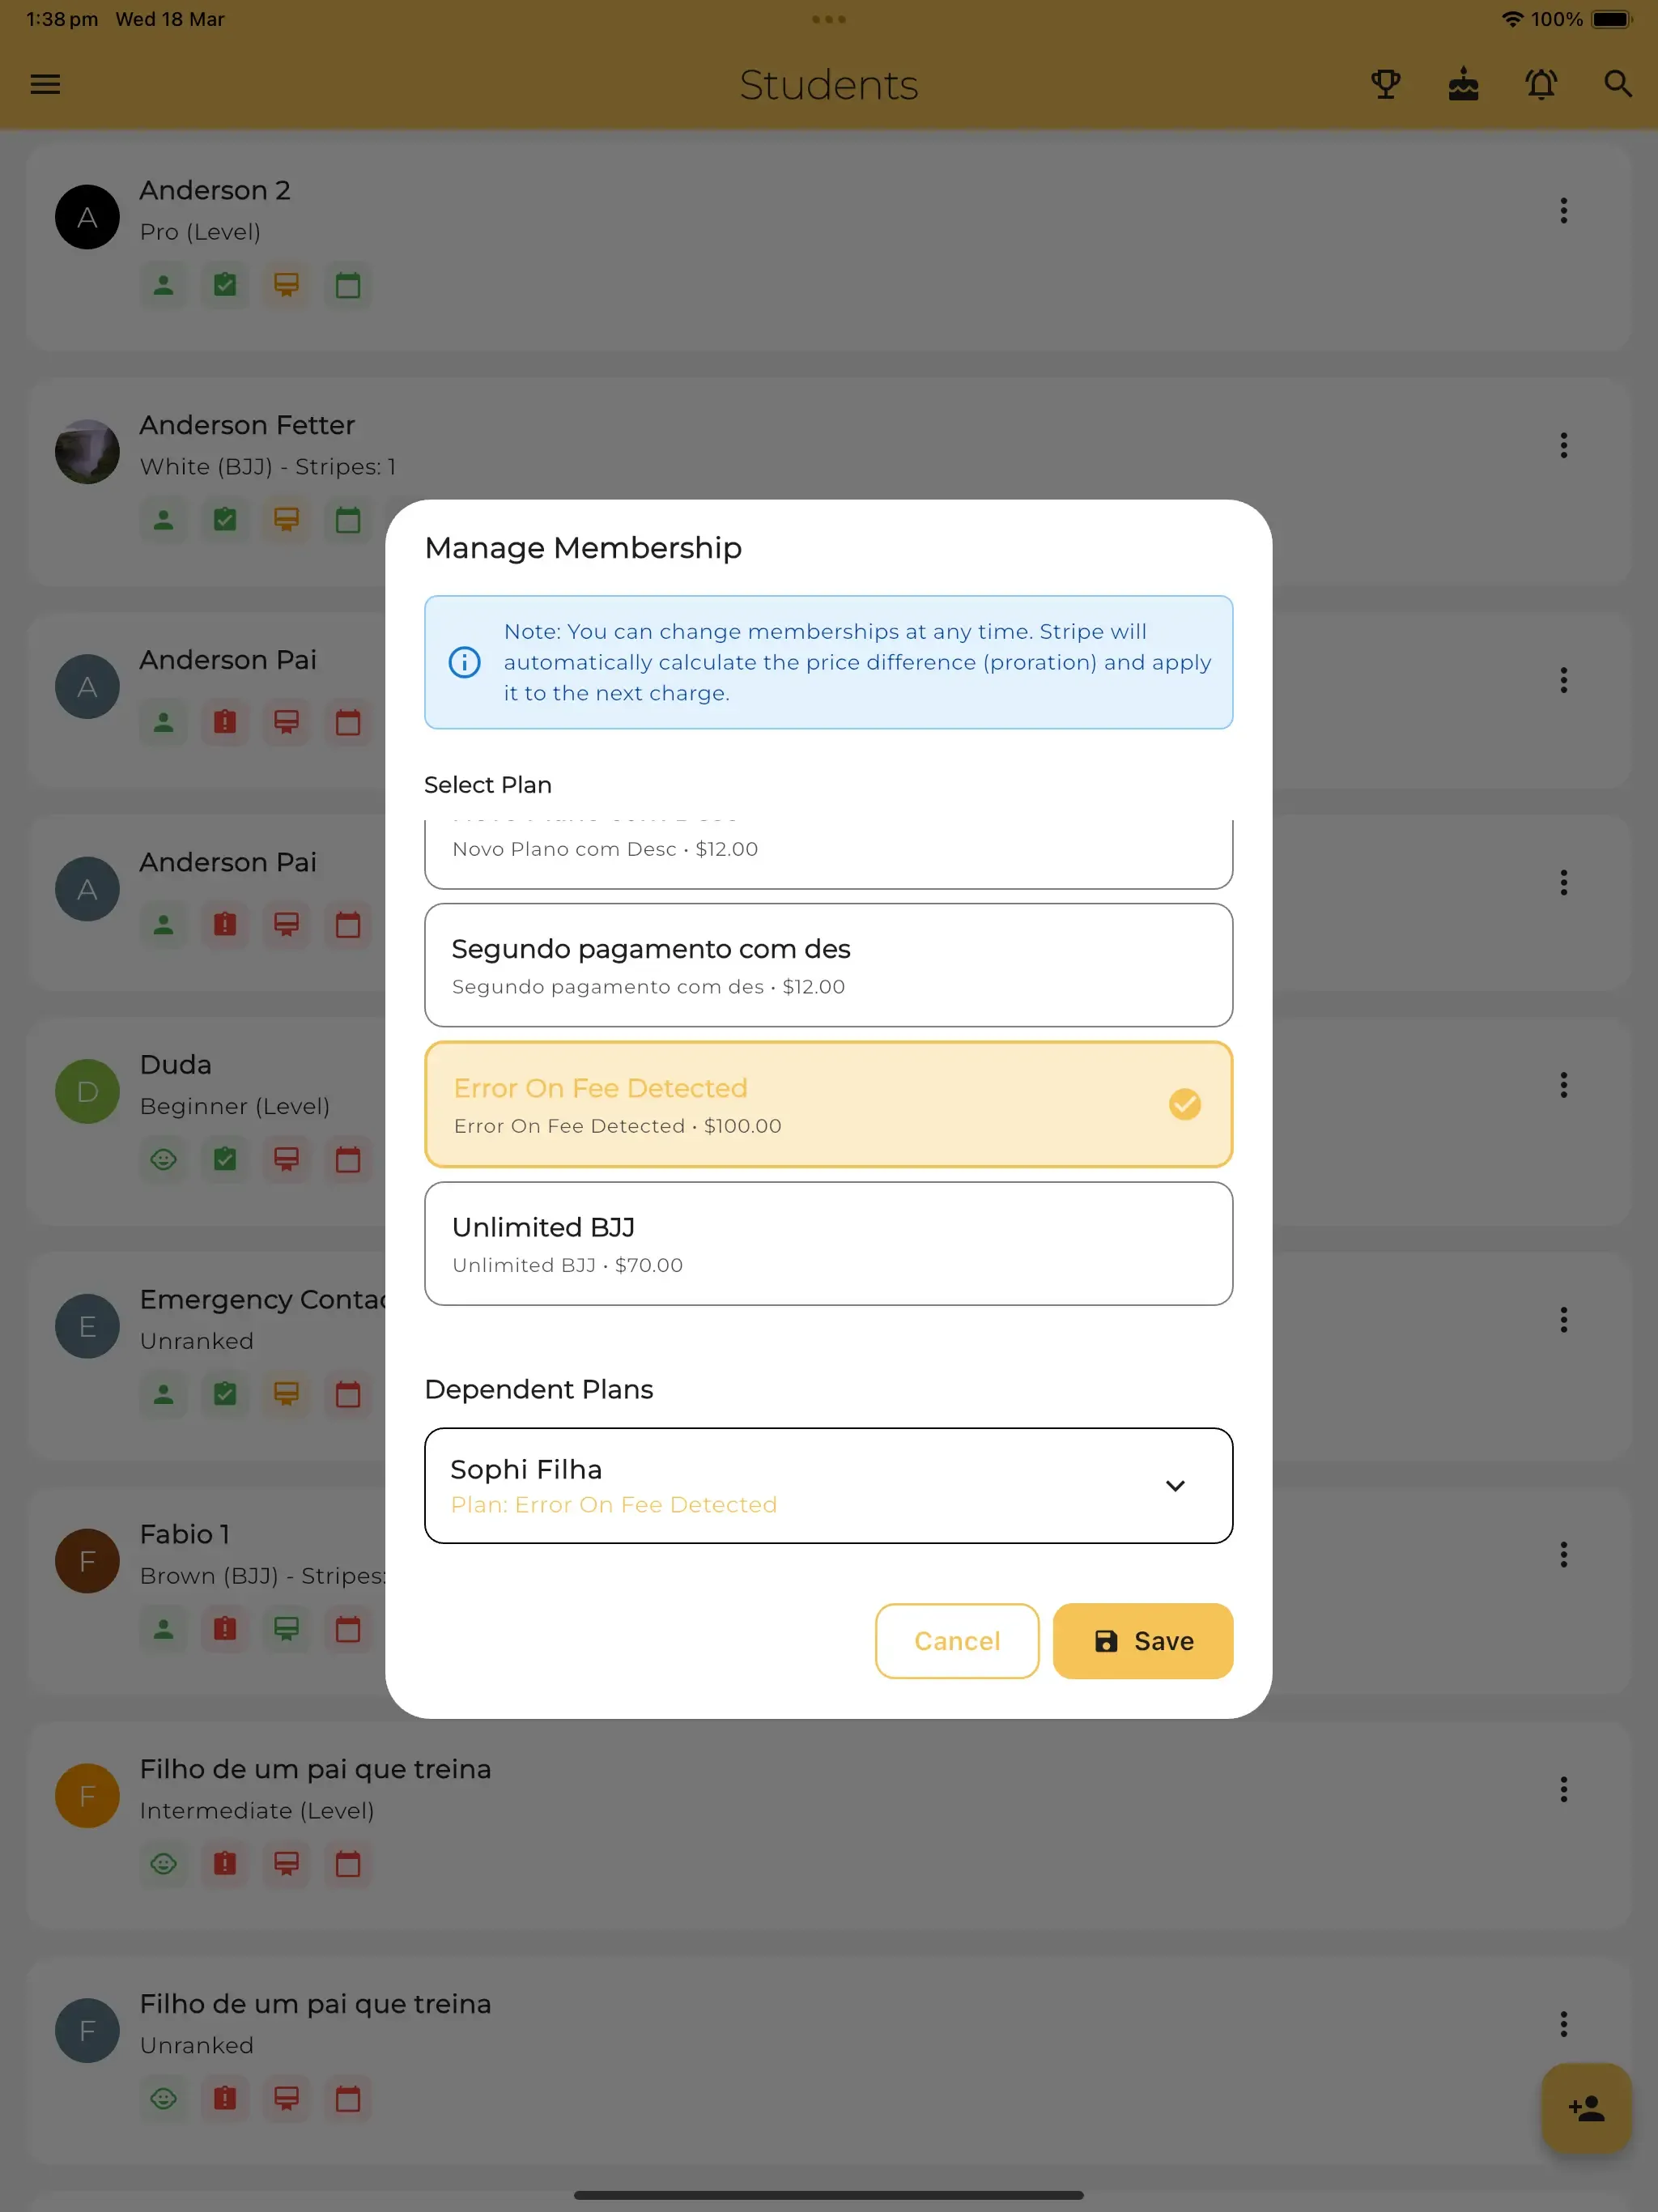Viewport: 1658px width, 2212px height.
Task: Select the Segundo pagamento com des plan
Action: point(828,964)
